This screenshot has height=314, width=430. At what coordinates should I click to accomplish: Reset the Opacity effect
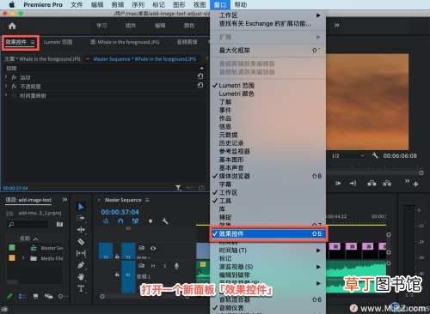pyautogui.click(x=200, y=85)
